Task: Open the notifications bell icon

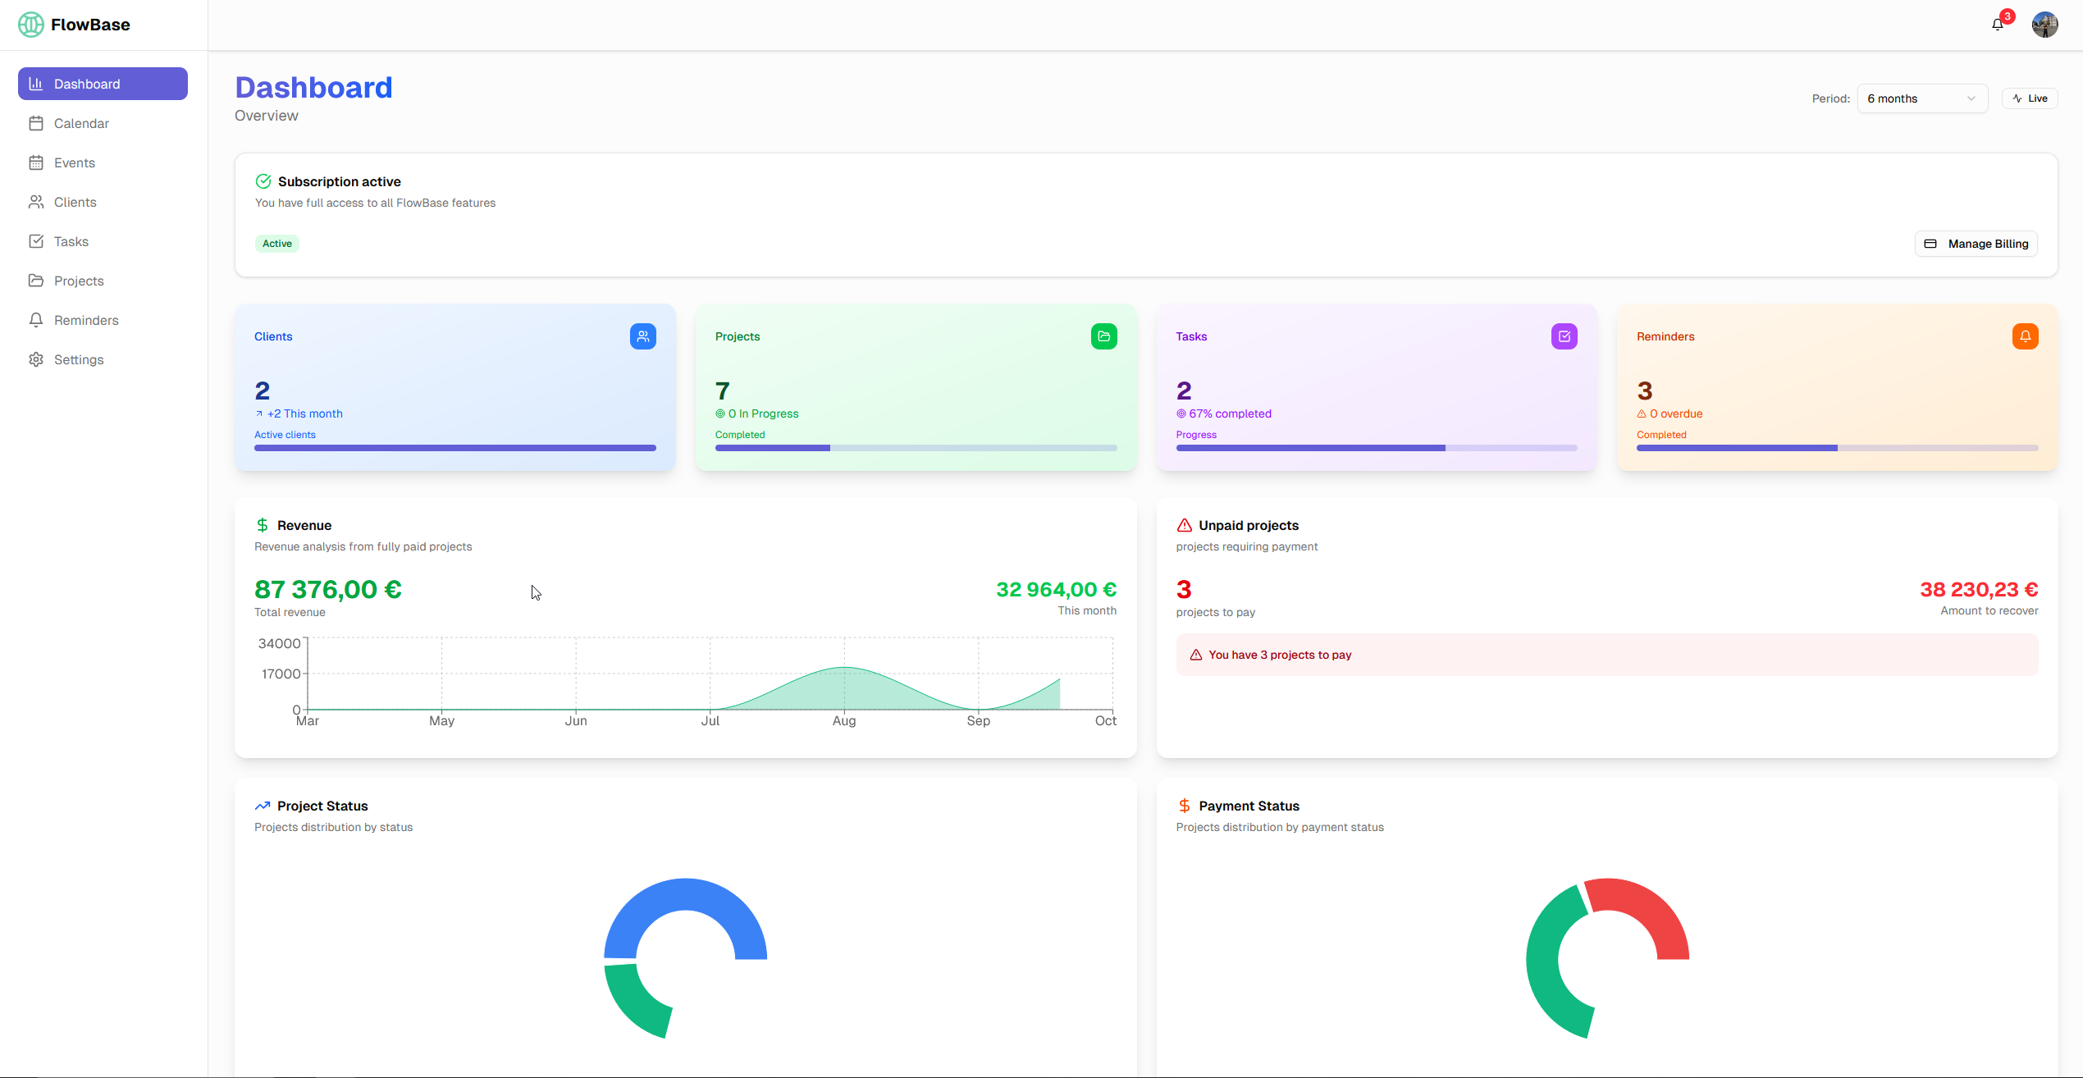Action: pyautogui.click(x=1997, y=25)
